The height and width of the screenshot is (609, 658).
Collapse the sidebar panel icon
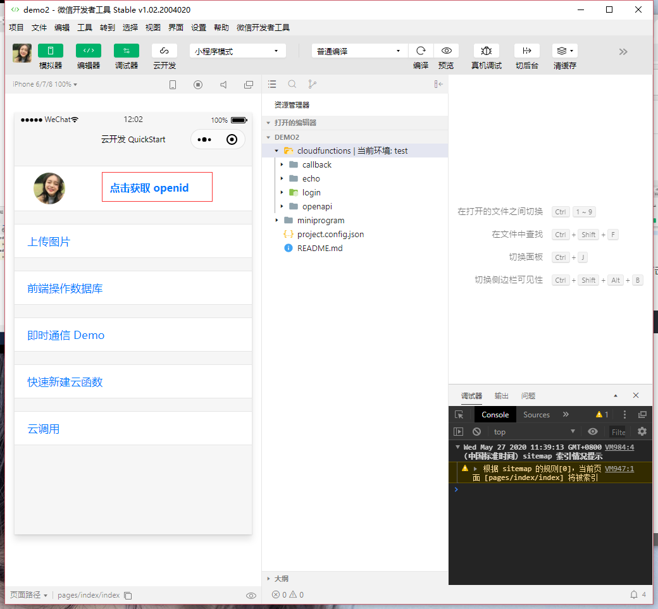[438, 84]
